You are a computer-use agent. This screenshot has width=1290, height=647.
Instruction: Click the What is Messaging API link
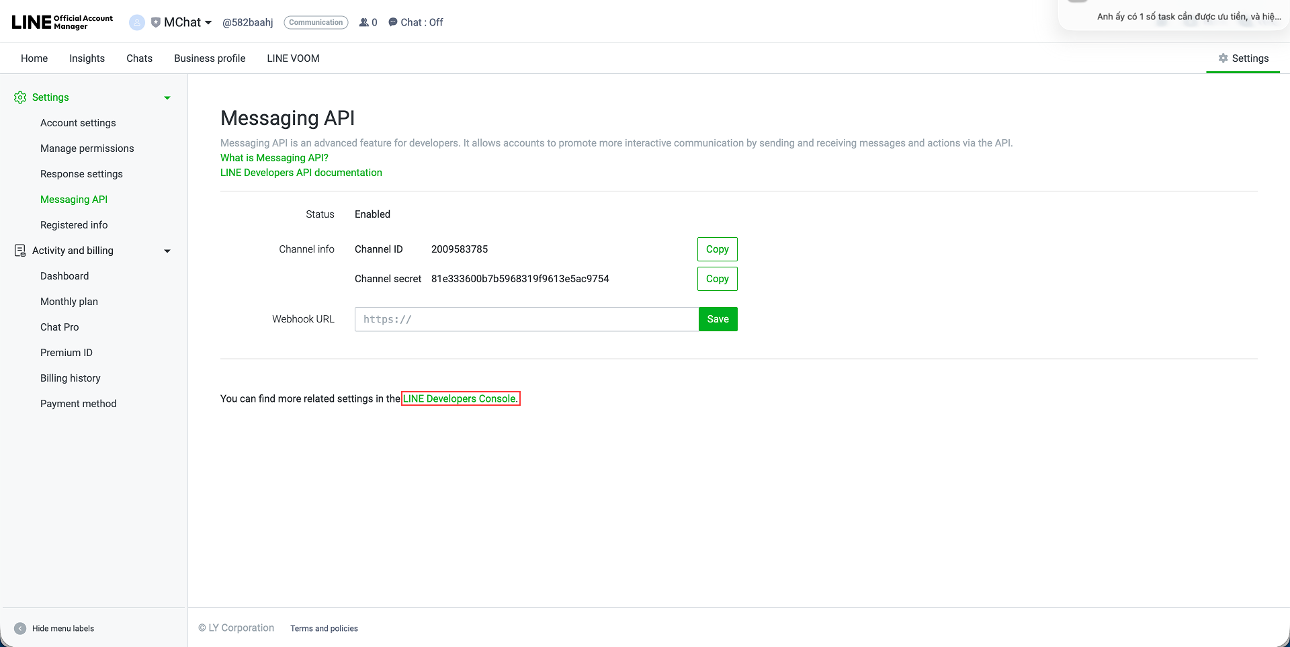(273, 157)
